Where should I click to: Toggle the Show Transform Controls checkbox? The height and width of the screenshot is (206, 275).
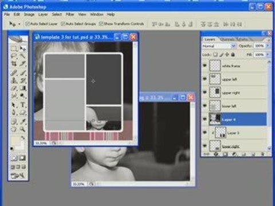click(x=101, y=24)
